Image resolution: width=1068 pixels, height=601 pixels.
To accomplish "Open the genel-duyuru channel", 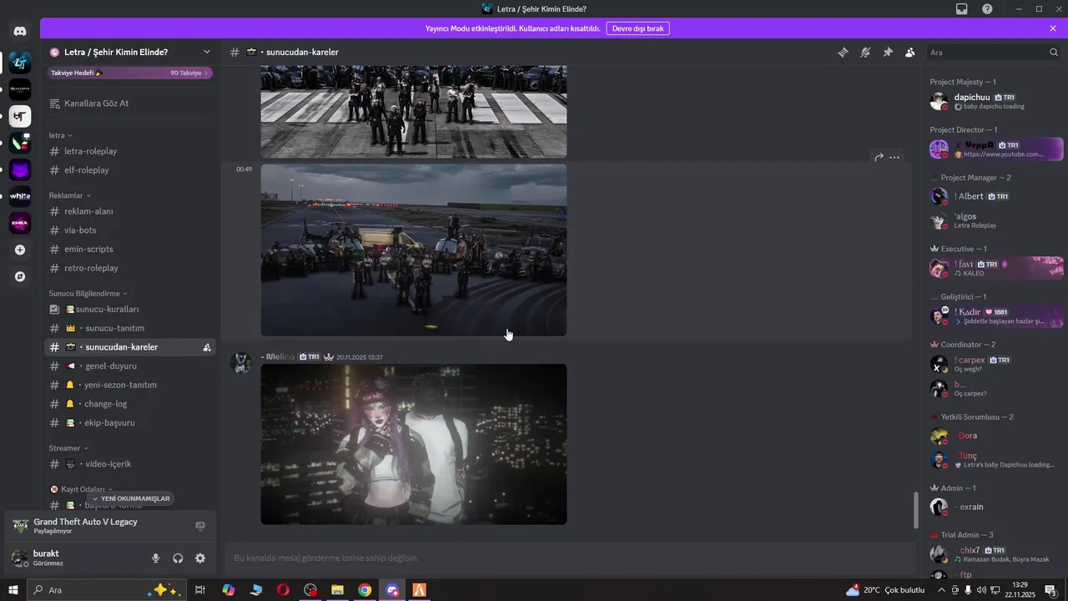I will tap(130, 366).
